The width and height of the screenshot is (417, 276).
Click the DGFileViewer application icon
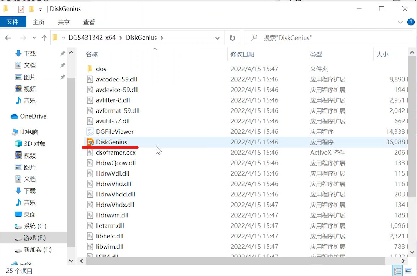coord(90,132)
